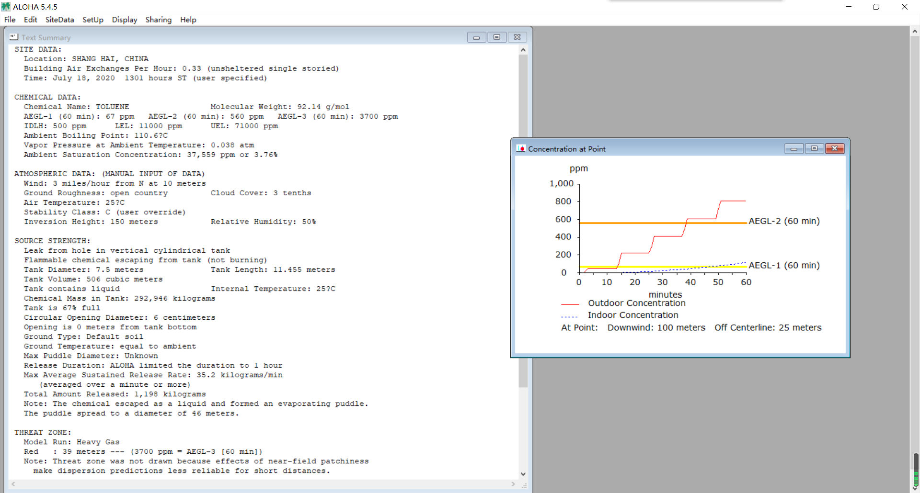Click the CHEMICAL DATA heading

pos(47,97)
